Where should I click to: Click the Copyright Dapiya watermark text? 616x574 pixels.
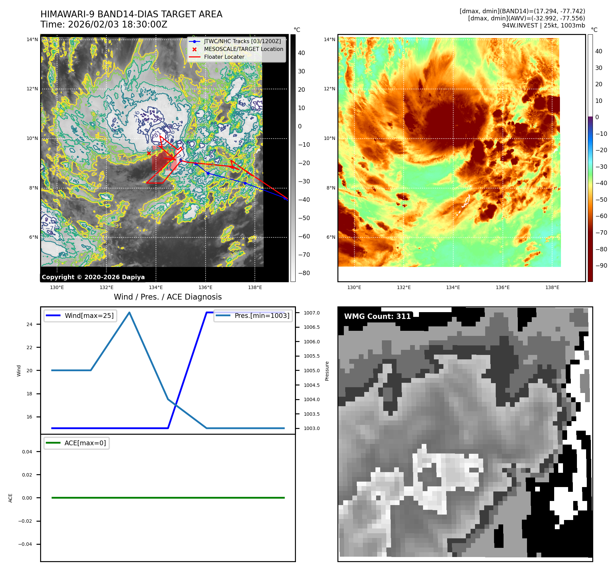tap(93, 277)
